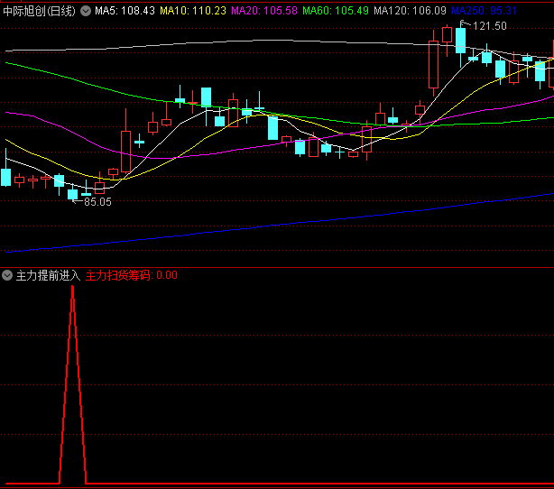Select the MA60: 105.49 label
This screenshot has width=554, height=489.
point(336,11)
